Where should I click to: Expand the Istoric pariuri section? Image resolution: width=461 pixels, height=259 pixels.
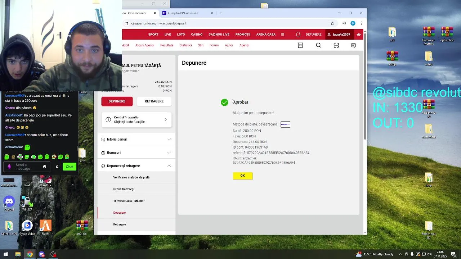[136, 139]
